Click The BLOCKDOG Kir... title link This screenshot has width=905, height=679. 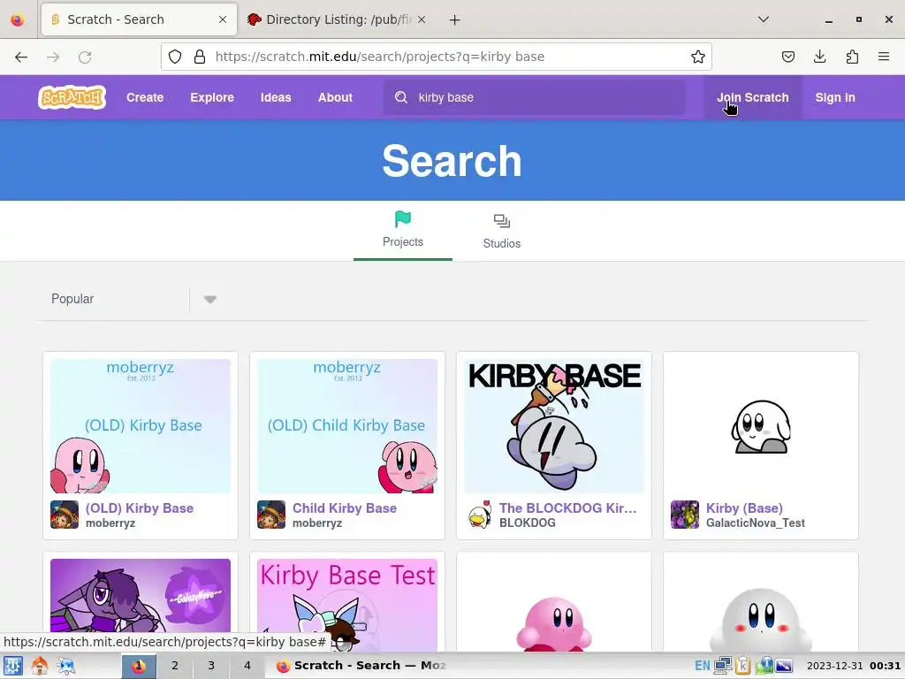pos(568,508)
